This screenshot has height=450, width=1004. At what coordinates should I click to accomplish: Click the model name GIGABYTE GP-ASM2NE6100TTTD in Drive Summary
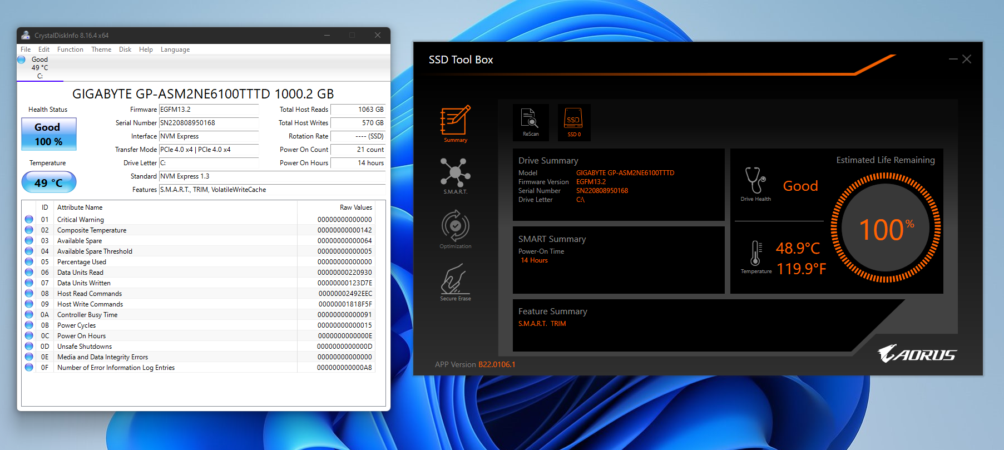click(625, 173)
